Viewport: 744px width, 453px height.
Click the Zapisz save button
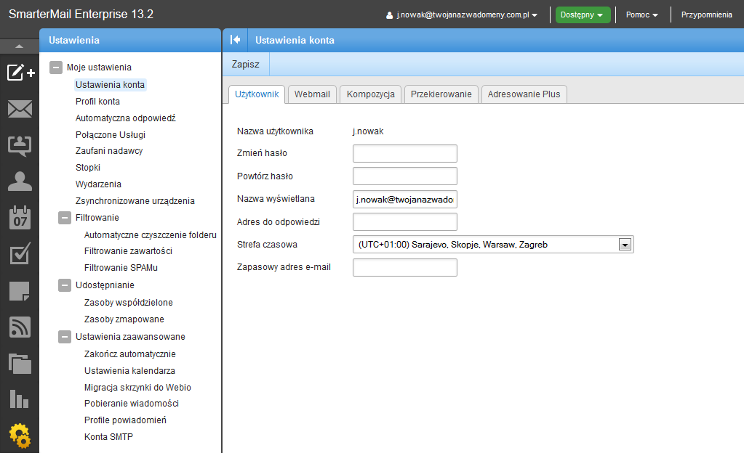[x=246, y=64]
